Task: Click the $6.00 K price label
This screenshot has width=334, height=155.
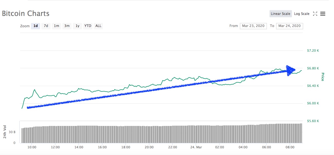Action: click(x=313, y=103)
